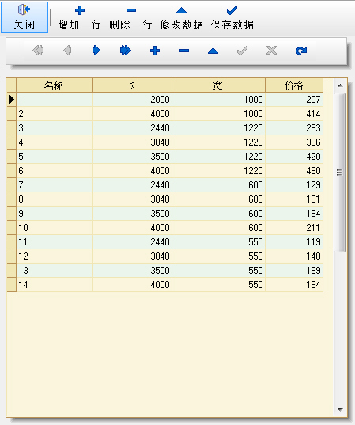Select width cell 1000 in row 2

[x=218, y=114]
